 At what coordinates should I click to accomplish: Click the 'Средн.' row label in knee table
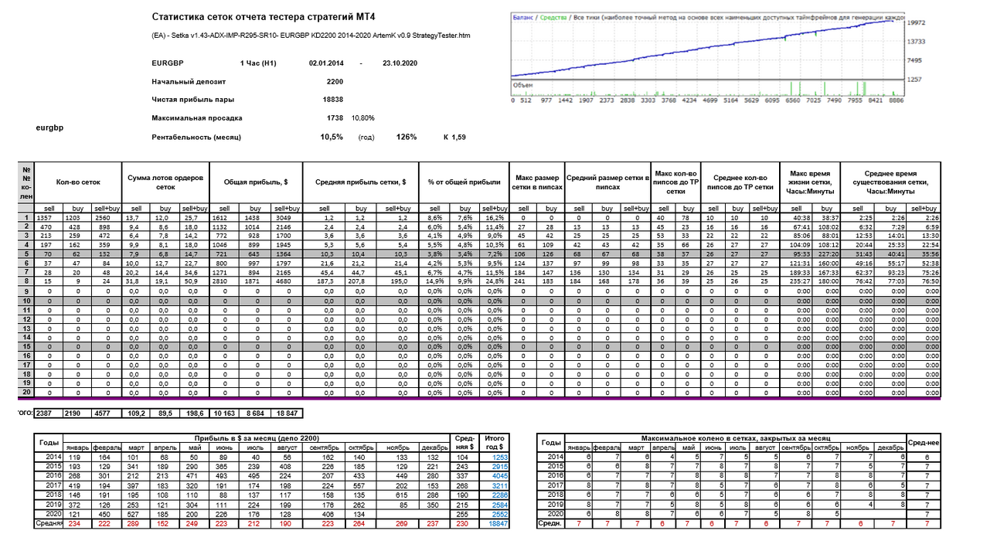click(552, 523)
